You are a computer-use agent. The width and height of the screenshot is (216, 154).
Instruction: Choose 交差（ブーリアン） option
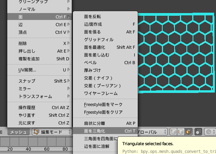[x=106, y=86]
